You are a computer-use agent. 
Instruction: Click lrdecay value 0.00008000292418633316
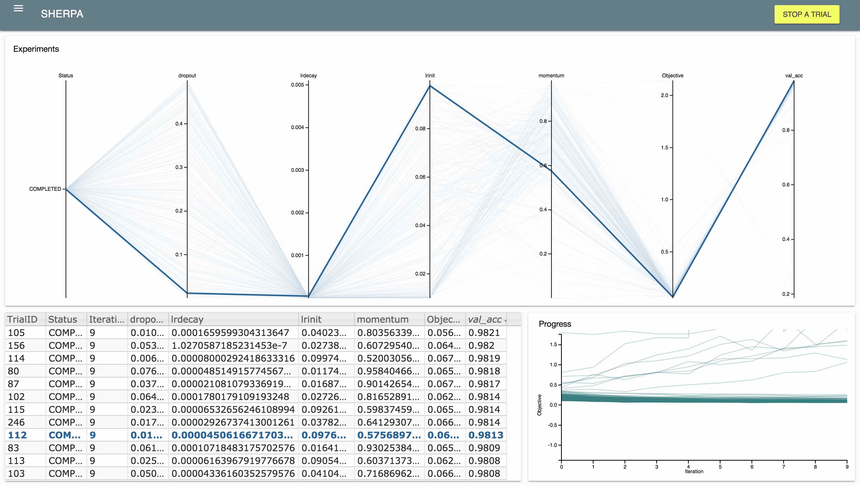[x=233, y=358]
